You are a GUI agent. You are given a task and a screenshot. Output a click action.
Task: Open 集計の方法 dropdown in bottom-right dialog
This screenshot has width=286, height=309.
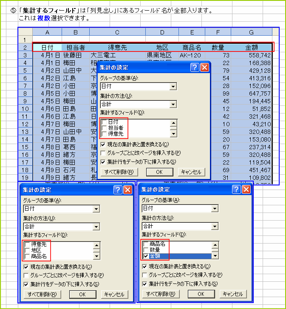(215, 227)
